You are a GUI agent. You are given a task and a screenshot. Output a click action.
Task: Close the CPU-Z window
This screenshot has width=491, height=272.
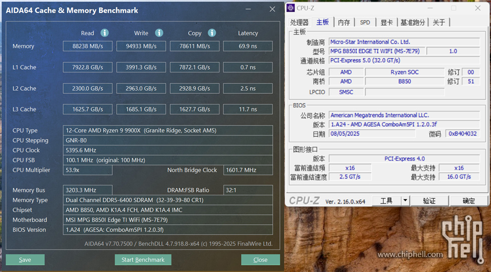point(478,8)
